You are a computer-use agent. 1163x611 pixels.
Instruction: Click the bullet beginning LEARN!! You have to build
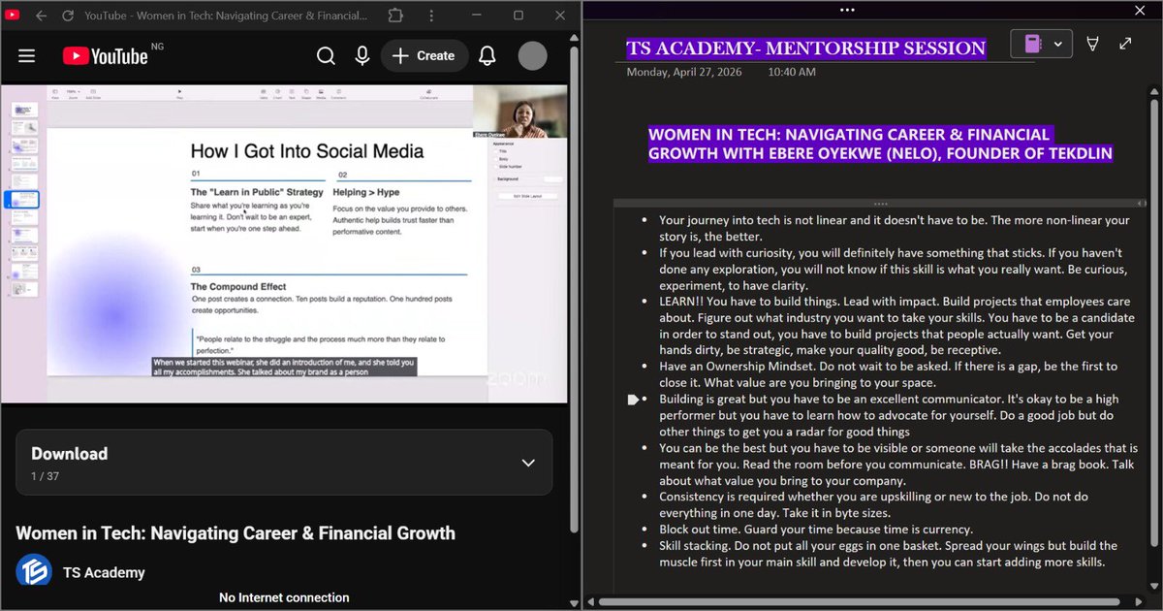point(896,325)
